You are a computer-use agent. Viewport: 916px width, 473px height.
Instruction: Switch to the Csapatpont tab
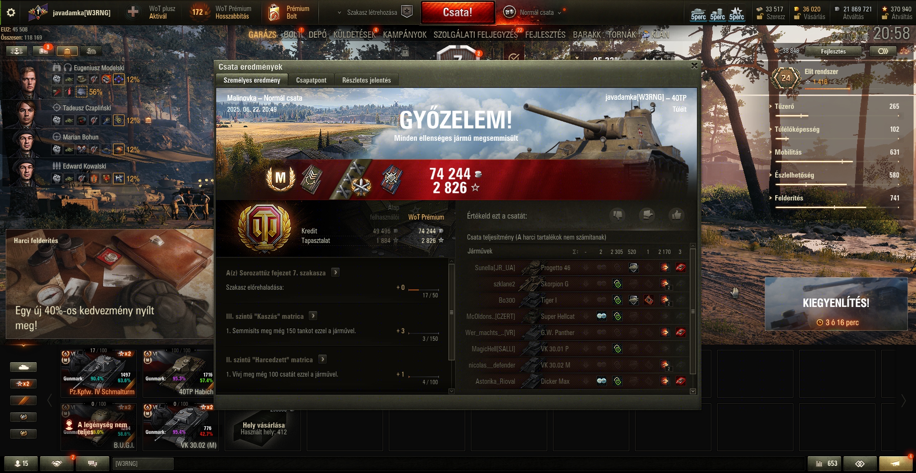(x=311, y=80)
